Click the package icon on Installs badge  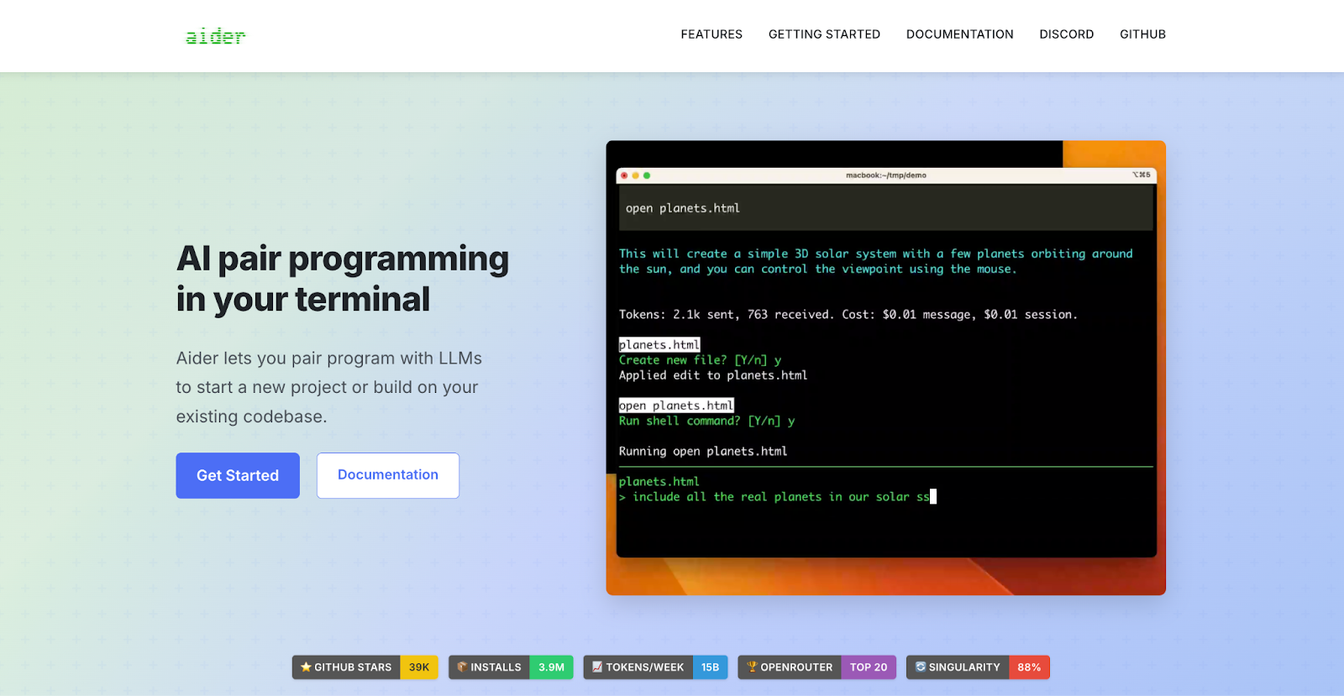pyautogui.click(x=462, y=667)
